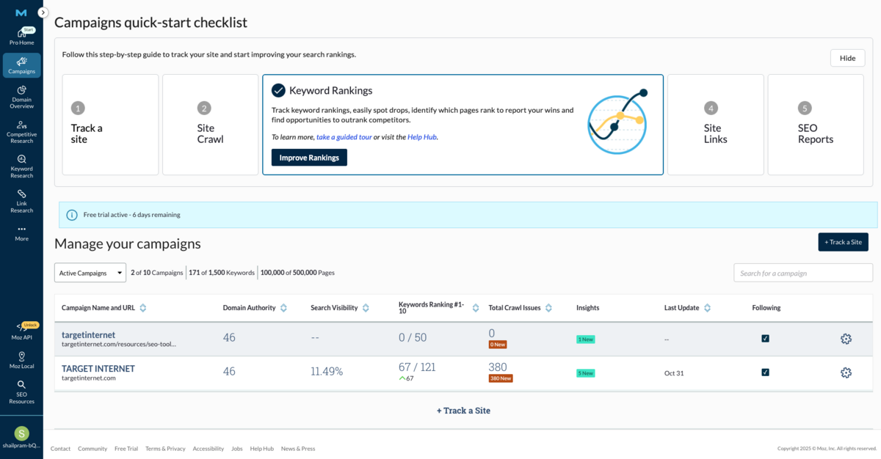The image size is (881, 459).
Task: Open settings gear for TARGET INTERNET campaign
Action: click(846, 372)
